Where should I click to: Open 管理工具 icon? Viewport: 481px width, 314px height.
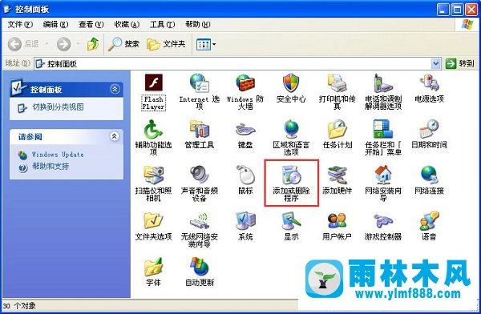pos(200,135)
